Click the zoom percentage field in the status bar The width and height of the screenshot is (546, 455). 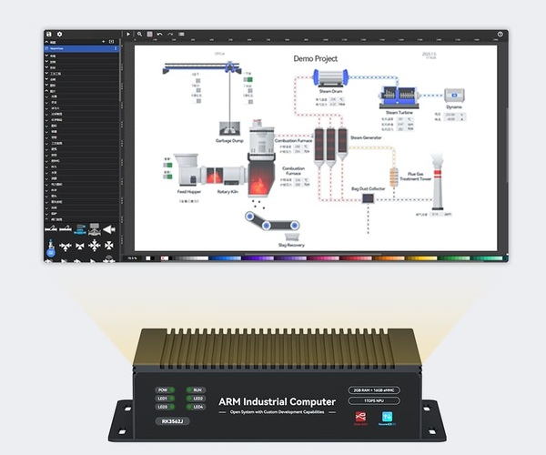click(x=132, y=258)
